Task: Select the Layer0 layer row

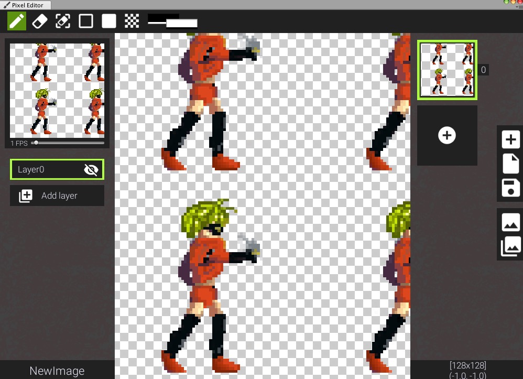Action: 57,169
